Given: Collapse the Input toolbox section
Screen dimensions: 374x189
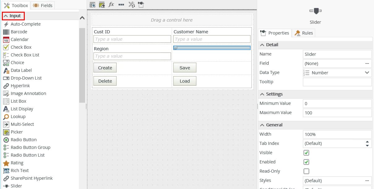Looking at the screenshot, I should coord(13,16).
